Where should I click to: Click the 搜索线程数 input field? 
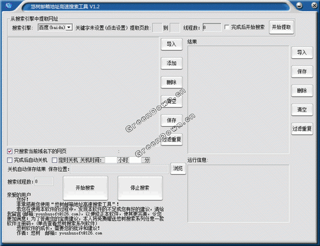coord(44,181)
